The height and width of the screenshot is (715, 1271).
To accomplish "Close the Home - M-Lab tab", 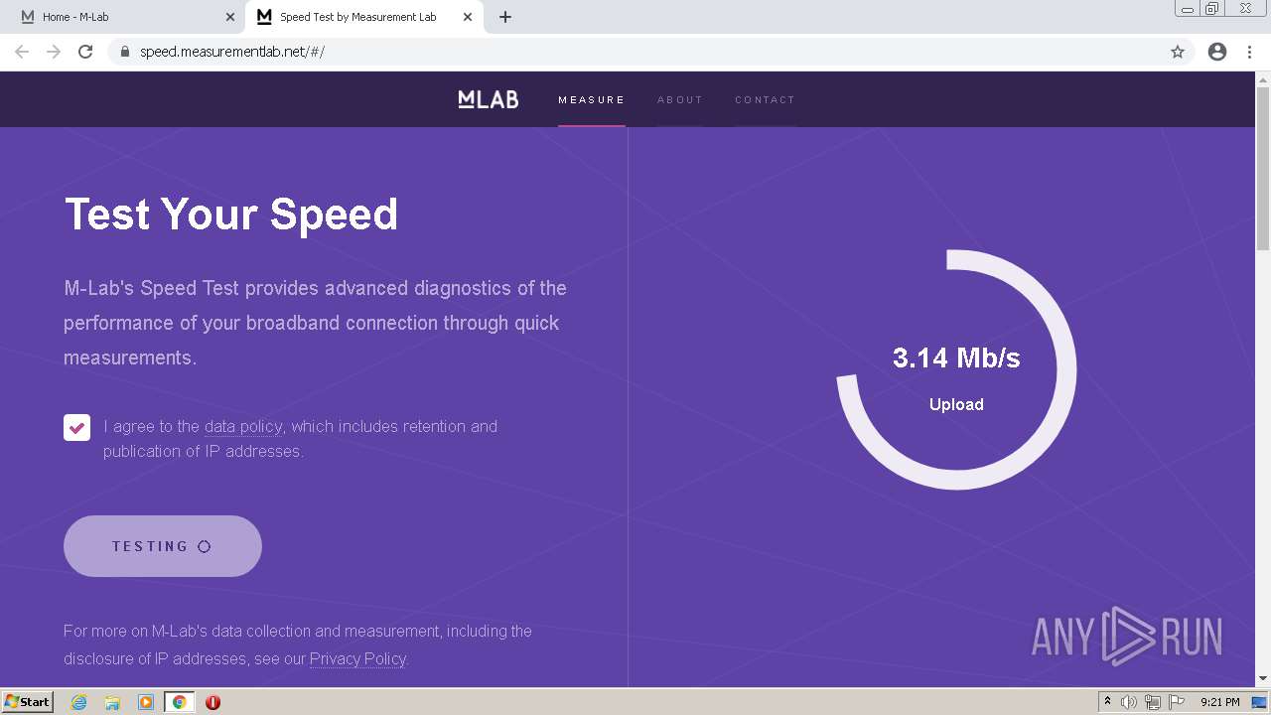I will (230, 17).
